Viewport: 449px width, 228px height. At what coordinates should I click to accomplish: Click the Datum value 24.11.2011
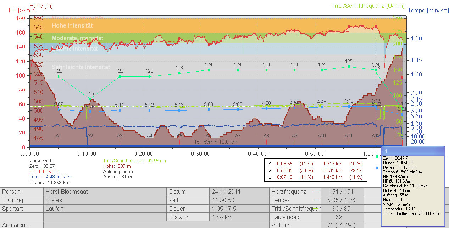pos(226,192)
